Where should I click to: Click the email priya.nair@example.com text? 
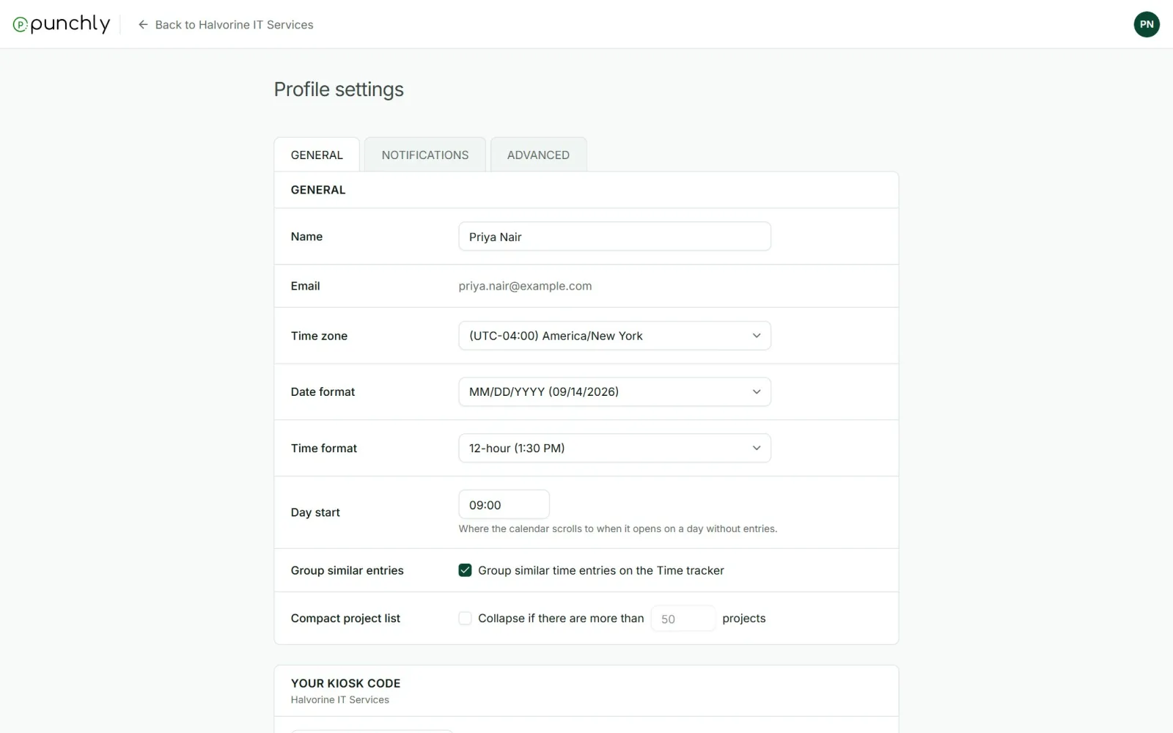[x=525, y=286]
